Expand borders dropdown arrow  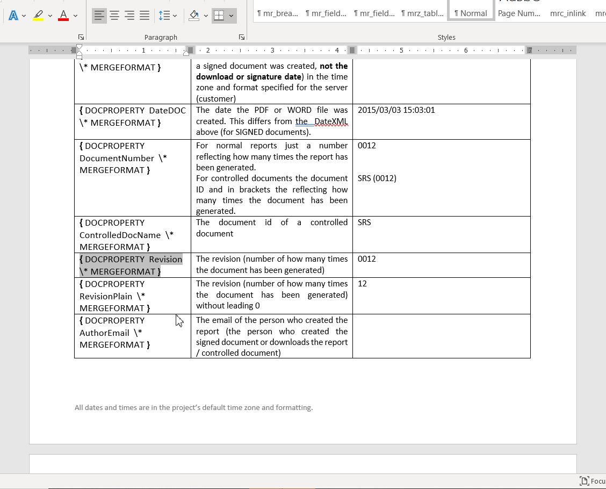click(x=231, y=16)
